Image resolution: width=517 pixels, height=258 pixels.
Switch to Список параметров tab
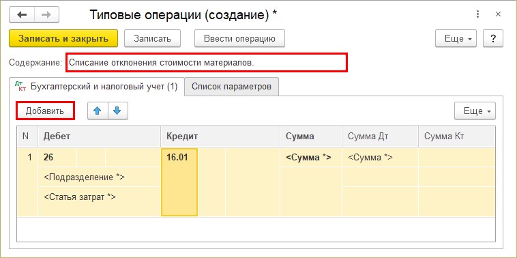[231, 87]
